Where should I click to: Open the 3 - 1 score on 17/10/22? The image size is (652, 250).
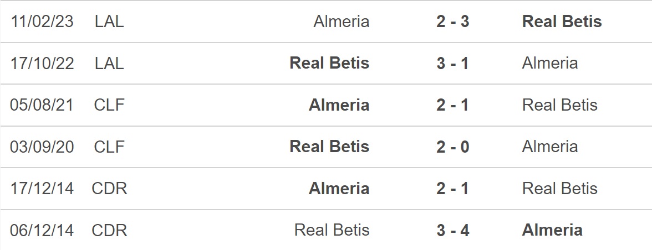click(x=453, y=63)
